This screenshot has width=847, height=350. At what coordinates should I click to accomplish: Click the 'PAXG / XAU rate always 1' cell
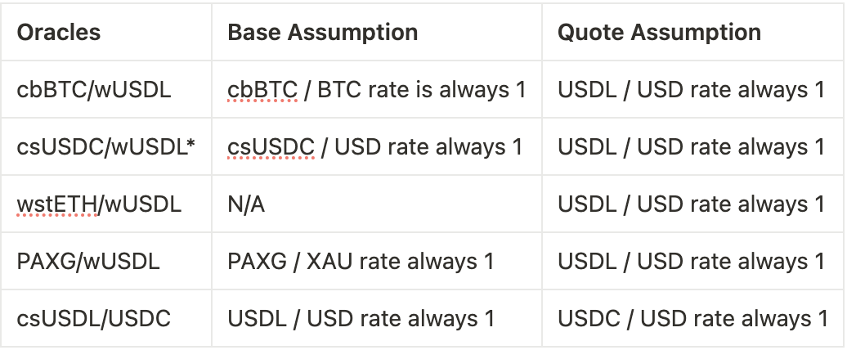(361, 262)
